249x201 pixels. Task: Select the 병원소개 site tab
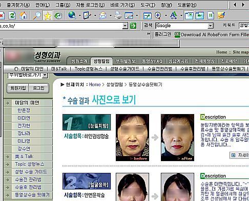[x=79, y=61]
